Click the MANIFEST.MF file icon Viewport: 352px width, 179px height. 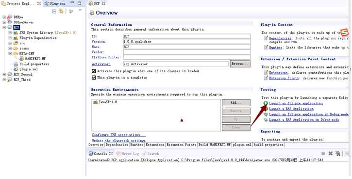tap(21, 59)
